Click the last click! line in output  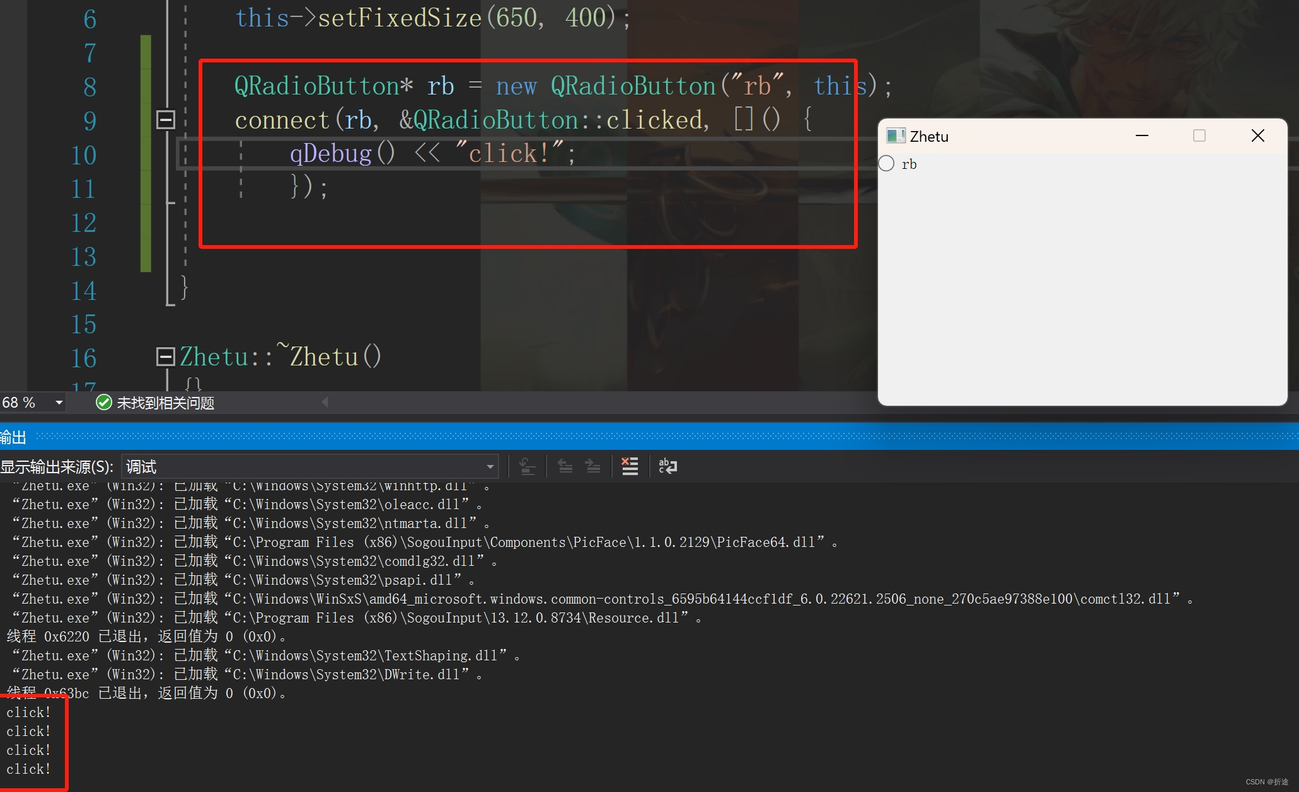28,769
